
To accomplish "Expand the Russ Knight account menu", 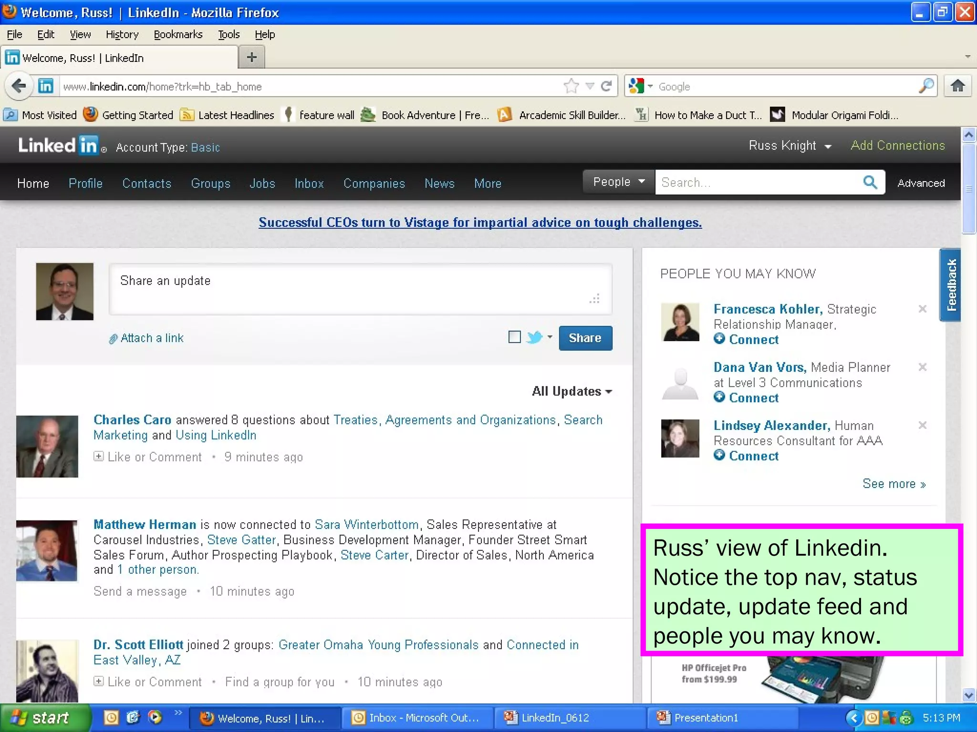I will [x=790, y=145].
